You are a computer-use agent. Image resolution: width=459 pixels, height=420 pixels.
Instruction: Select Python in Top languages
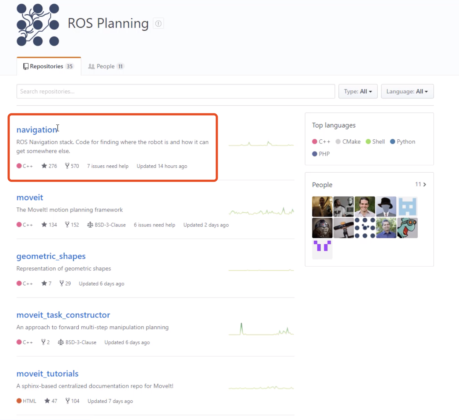click(403, 142)
